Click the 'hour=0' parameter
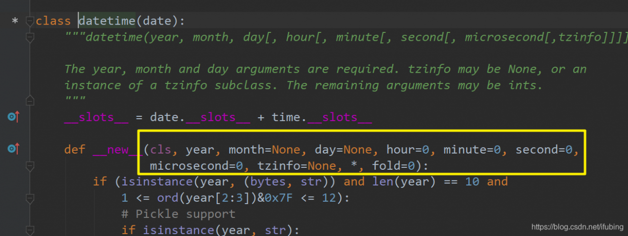The image size is (628, 236). [x=408, y=150]
